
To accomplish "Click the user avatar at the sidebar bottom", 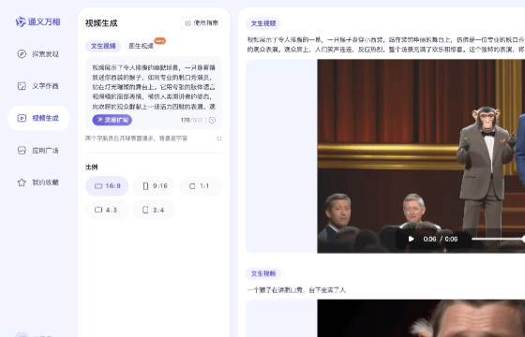I will tap(22, 334).
